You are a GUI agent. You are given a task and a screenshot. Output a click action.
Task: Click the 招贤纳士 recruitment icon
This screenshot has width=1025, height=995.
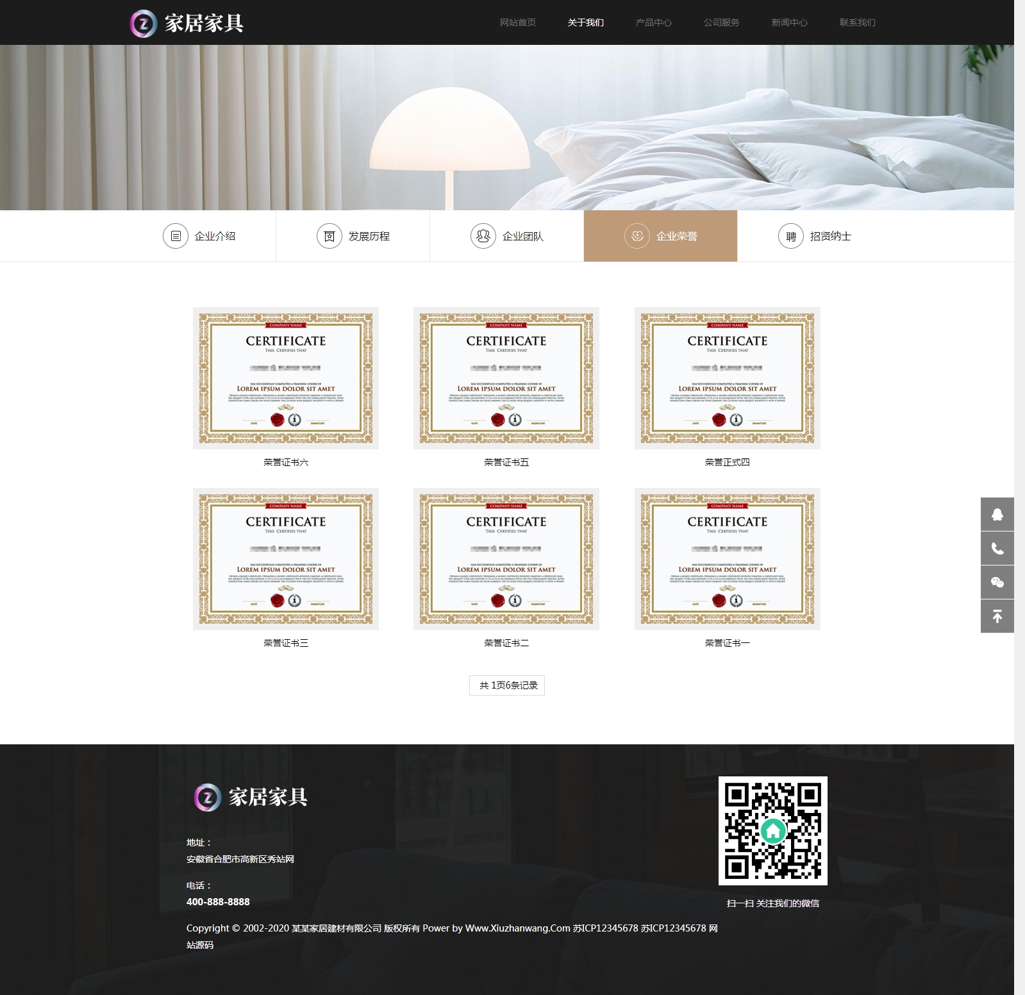point(790,236)
